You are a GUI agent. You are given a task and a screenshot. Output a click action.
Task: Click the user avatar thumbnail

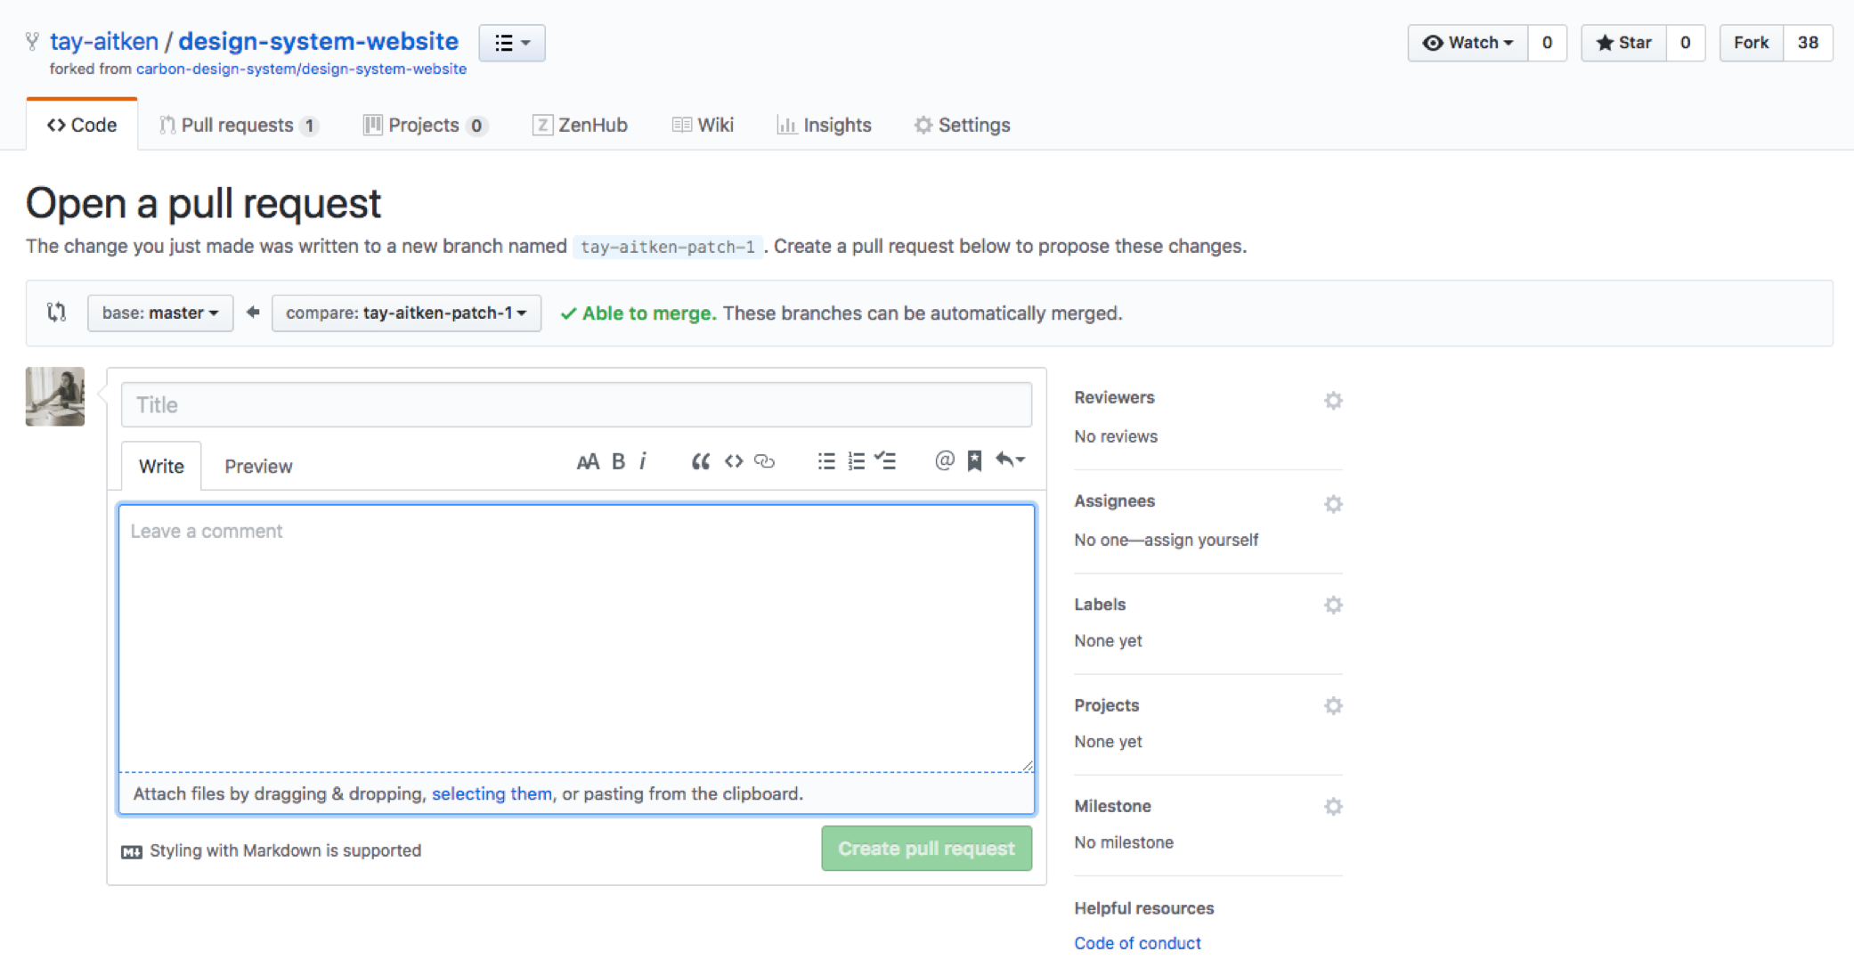click(55, 396)
